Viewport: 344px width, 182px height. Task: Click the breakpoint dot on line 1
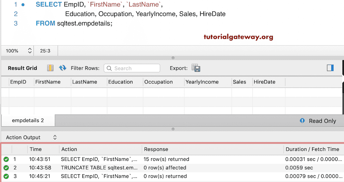[x=23, y=5]
